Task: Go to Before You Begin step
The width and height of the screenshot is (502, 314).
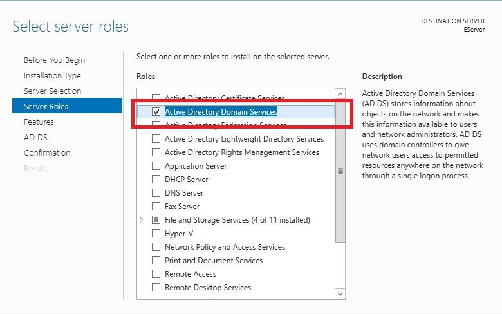Action: point(54,60)
